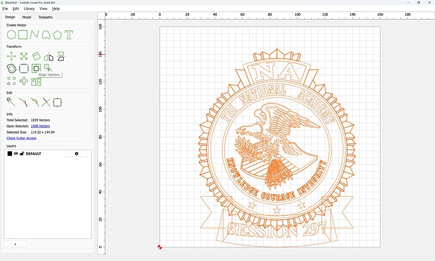Choose the Skew transform tool
The height and width of the screenshot is (261, 435).
pyautogui.click(x=61, y=56)
